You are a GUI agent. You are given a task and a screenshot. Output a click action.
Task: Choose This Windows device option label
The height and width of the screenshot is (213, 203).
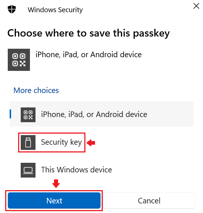click(77, 170)
